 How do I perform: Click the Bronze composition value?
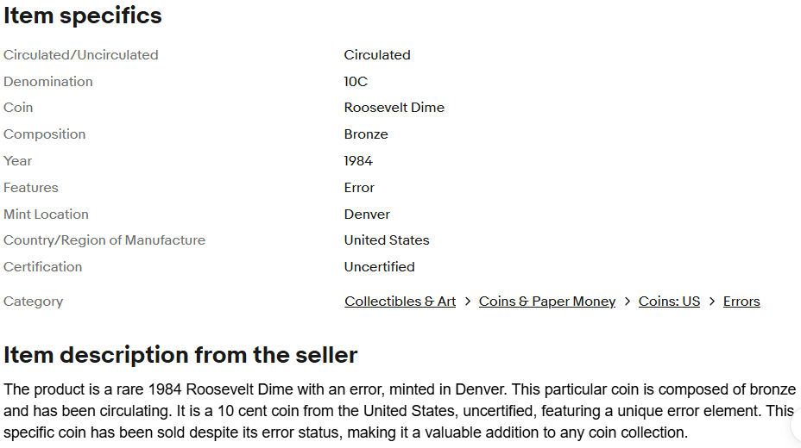[366, 134]
